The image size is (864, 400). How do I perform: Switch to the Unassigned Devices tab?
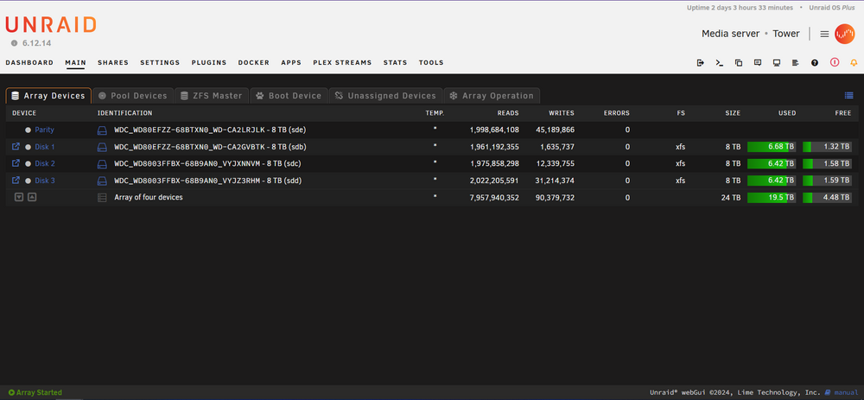pos(386,95)
